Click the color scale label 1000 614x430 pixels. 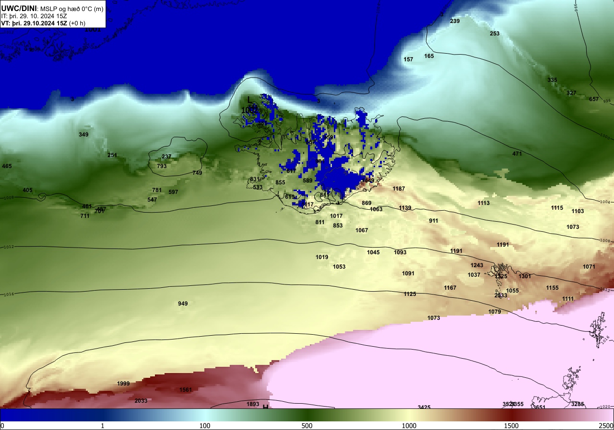pos(409,426)
